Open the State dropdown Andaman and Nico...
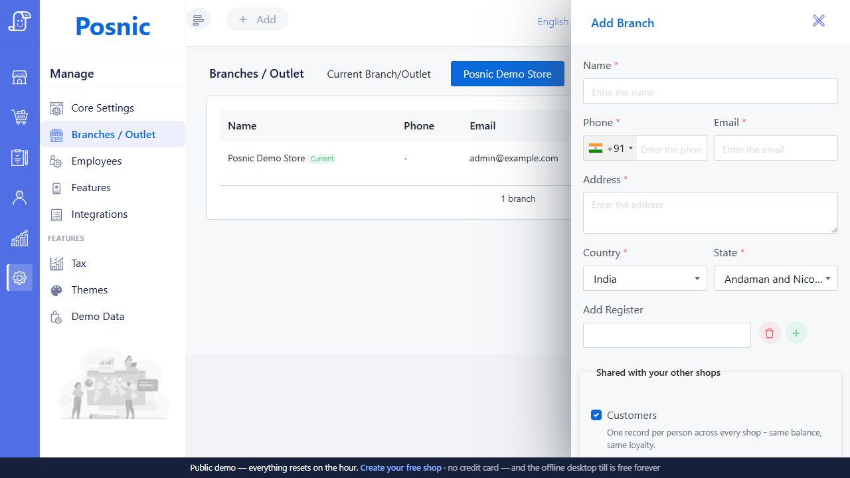This screenshot has width=850, height=478. coord(776,278)
